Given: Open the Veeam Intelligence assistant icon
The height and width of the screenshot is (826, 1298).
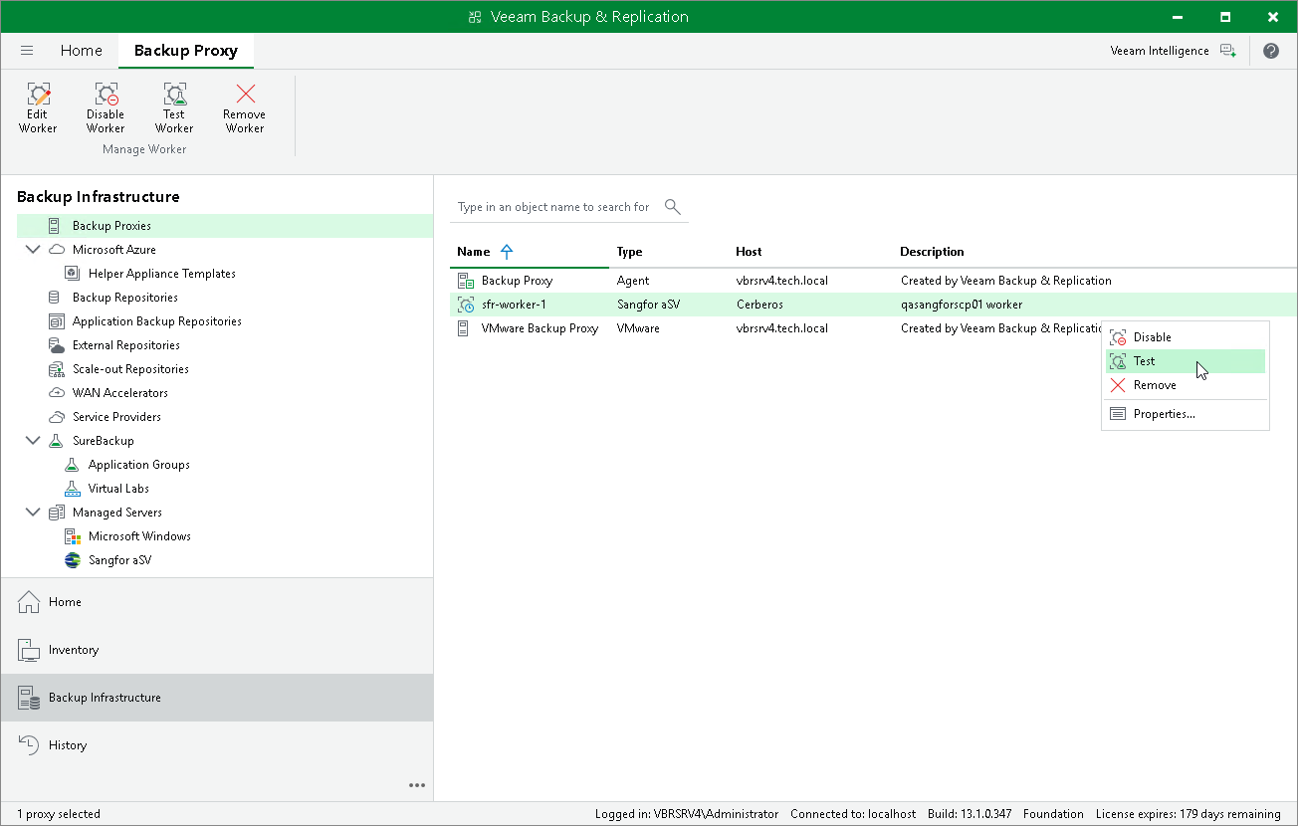Looking at the screenshot, I should point(1228,51).
